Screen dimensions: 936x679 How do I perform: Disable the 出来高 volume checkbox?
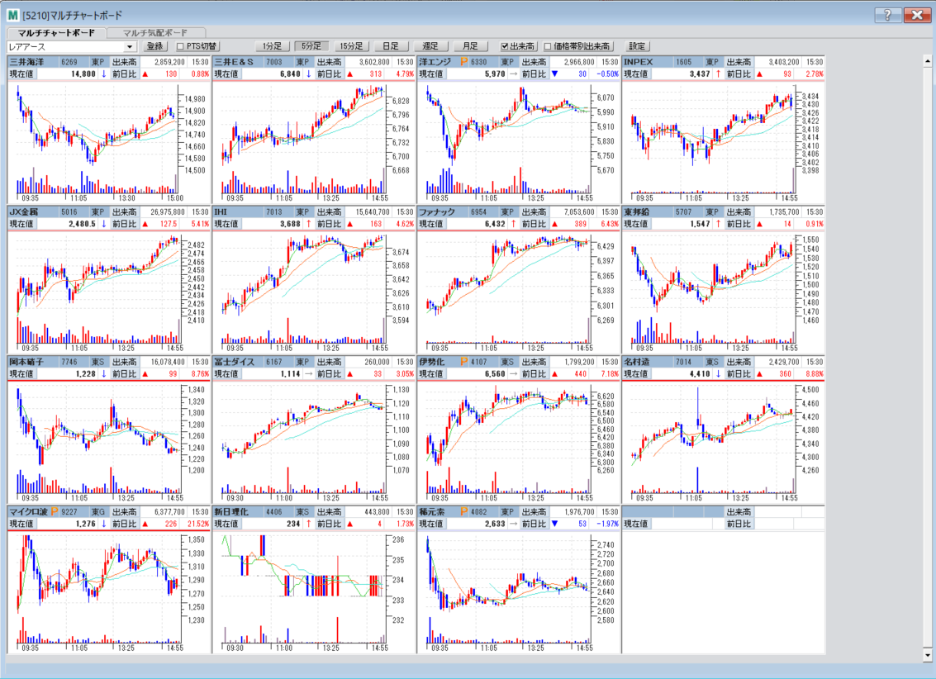click(x=506, y=47)
